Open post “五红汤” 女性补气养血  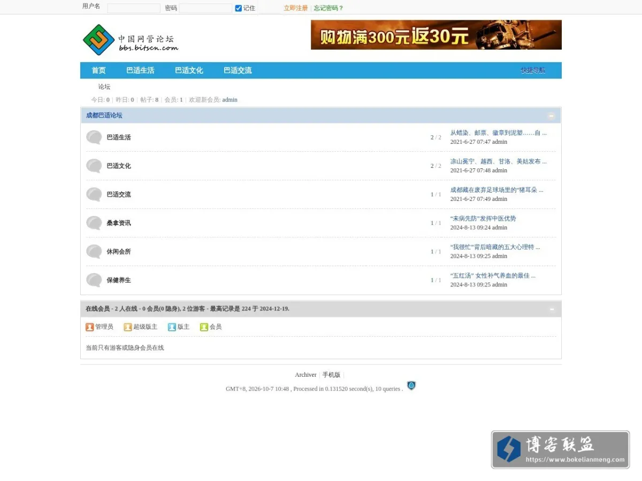pyautogui.click(x=493, y=276)
